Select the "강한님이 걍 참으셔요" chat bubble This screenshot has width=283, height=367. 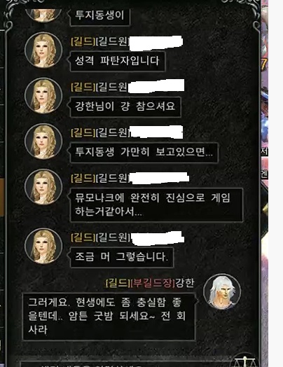point(125,106)
